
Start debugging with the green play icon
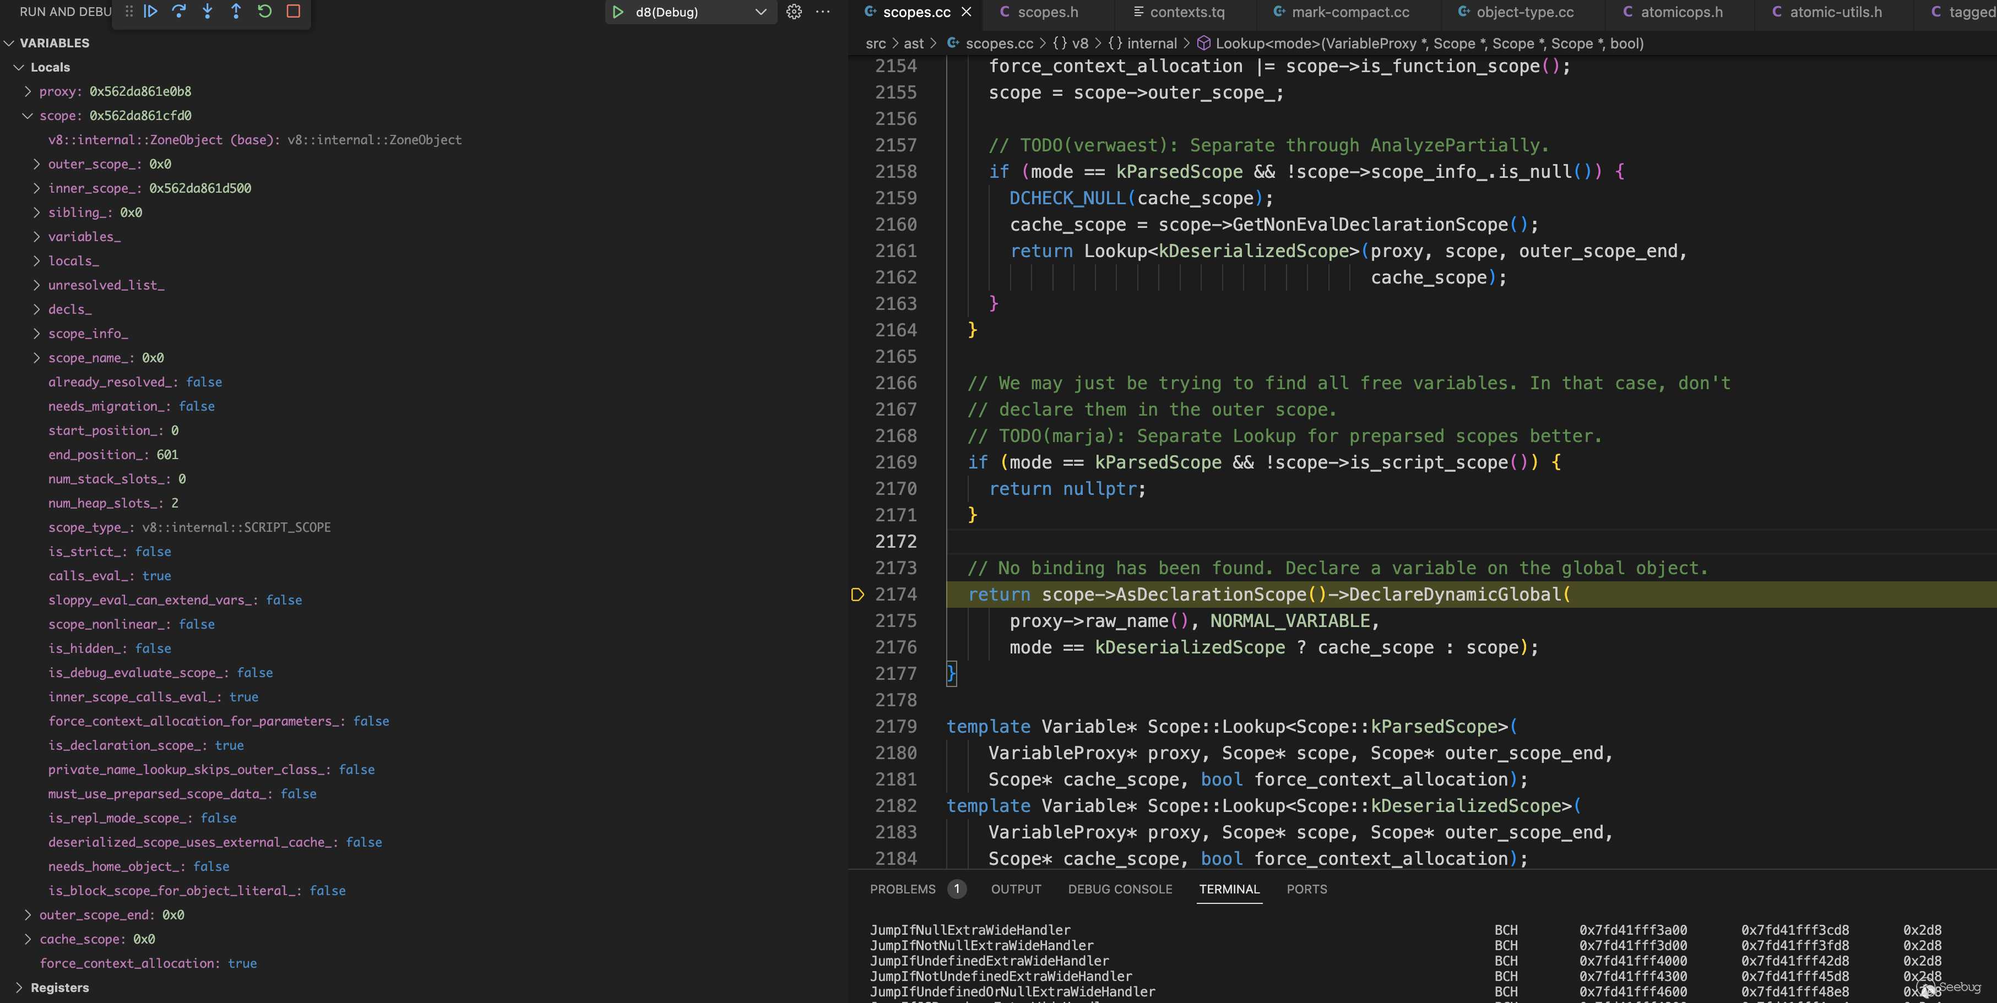(x=618, y=12)
